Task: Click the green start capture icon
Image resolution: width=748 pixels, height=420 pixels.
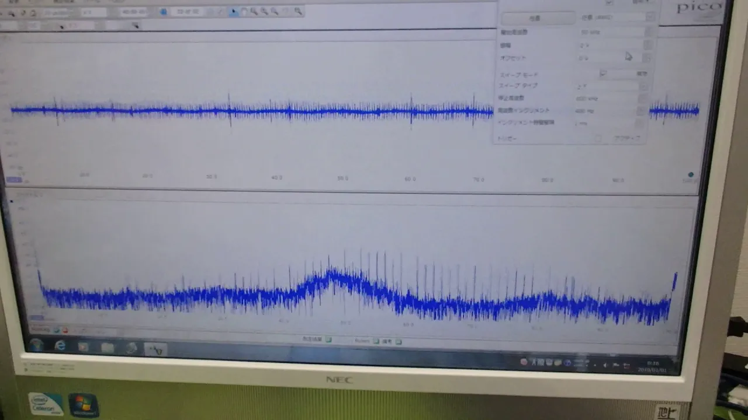Action: (56, 330)
